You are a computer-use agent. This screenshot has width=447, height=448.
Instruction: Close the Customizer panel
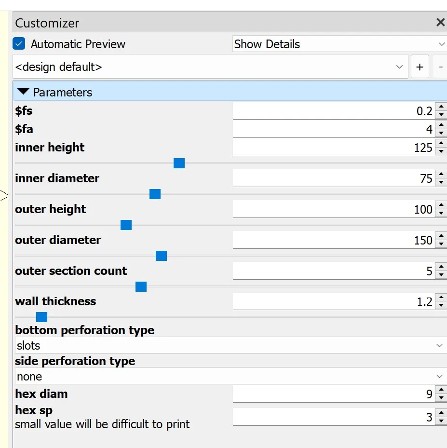[x=440, y=22]
